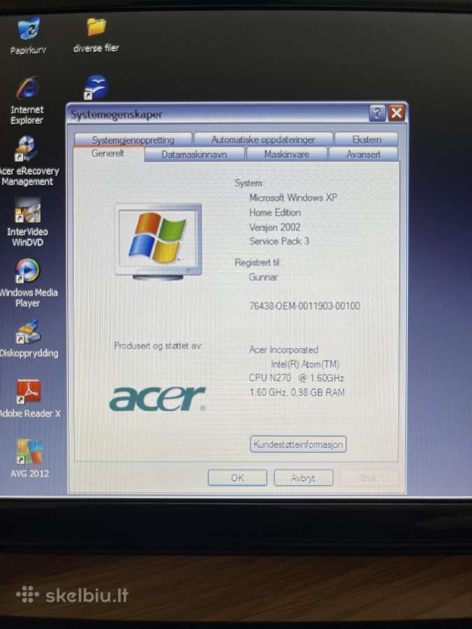Viewport: 472px width, 629px height.
Task: Confirm with the OK button
Action: click(237, 477)
